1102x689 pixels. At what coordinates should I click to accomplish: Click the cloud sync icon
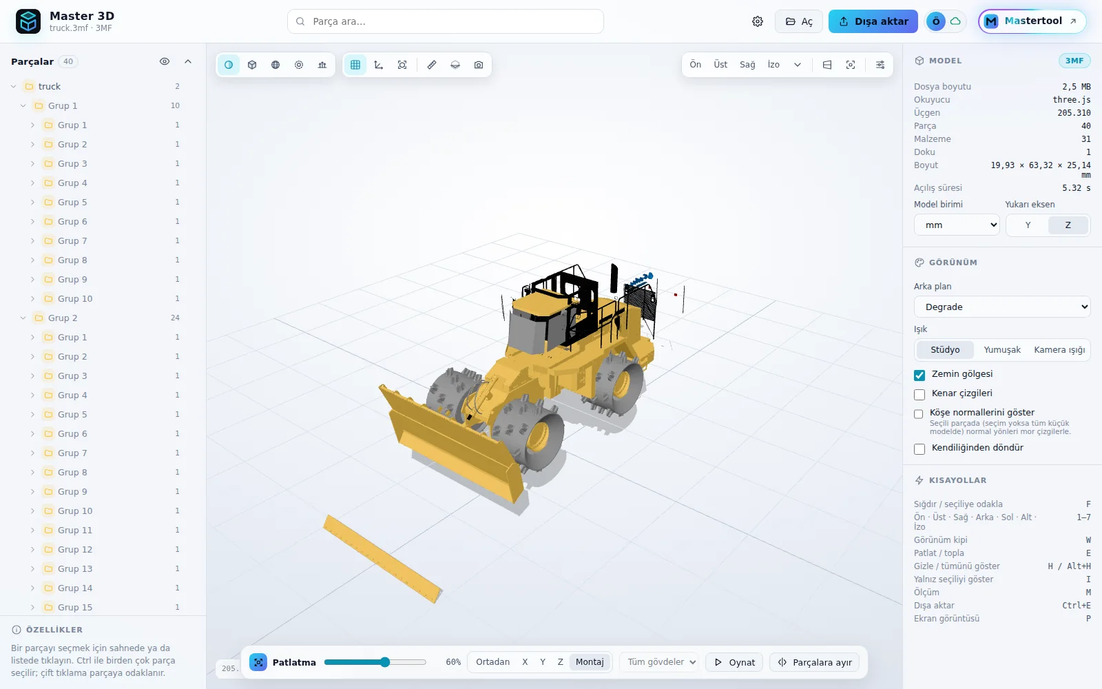tap(955, 21)
